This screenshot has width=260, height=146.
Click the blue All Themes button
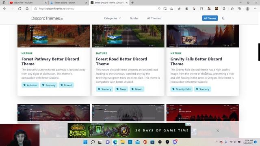(x=210, y=18)
